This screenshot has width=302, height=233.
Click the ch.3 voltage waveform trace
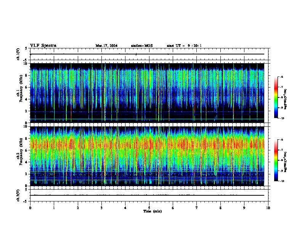[147, 195]
